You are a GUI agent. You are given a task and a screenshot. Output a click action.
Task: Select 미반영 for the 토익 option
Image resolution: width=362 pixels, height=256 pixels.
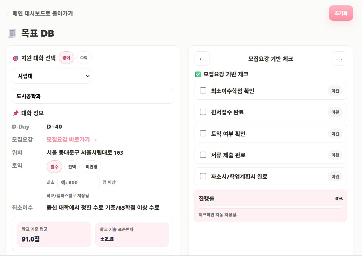click(92, 167)
